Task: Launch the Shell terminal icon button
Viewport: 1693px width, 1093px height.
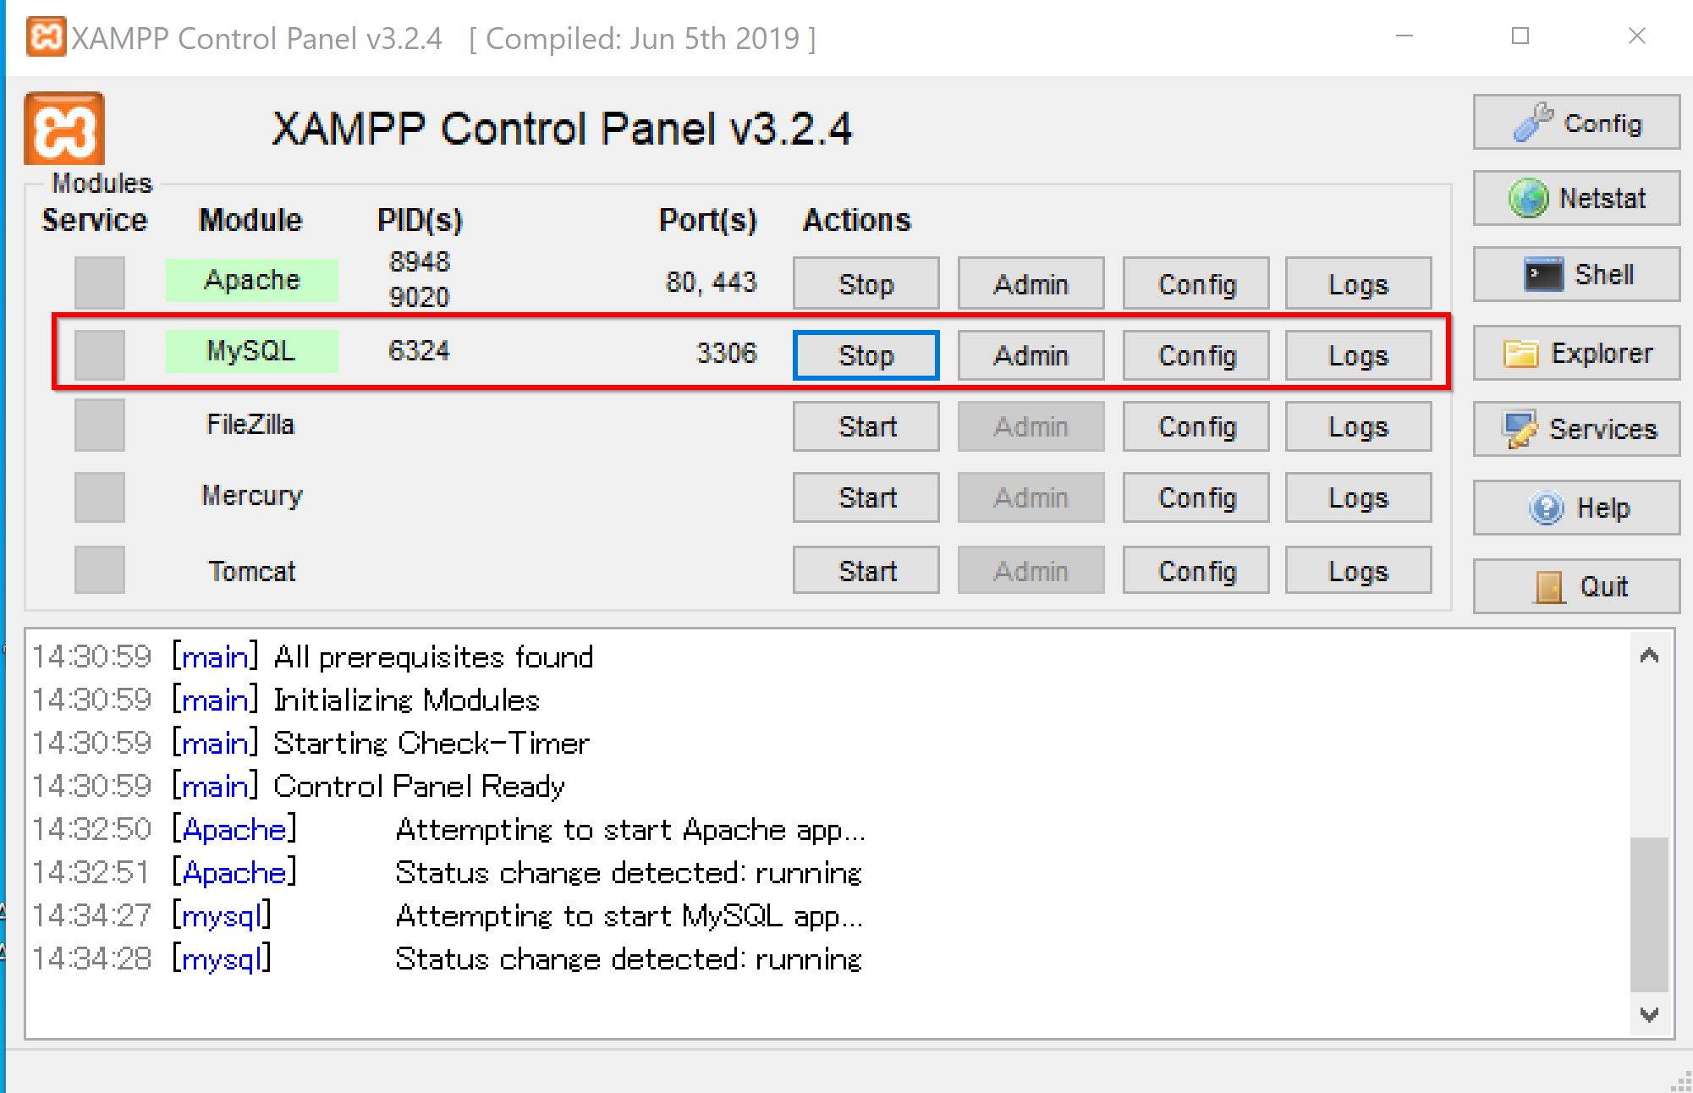Action: [1576, 275]
